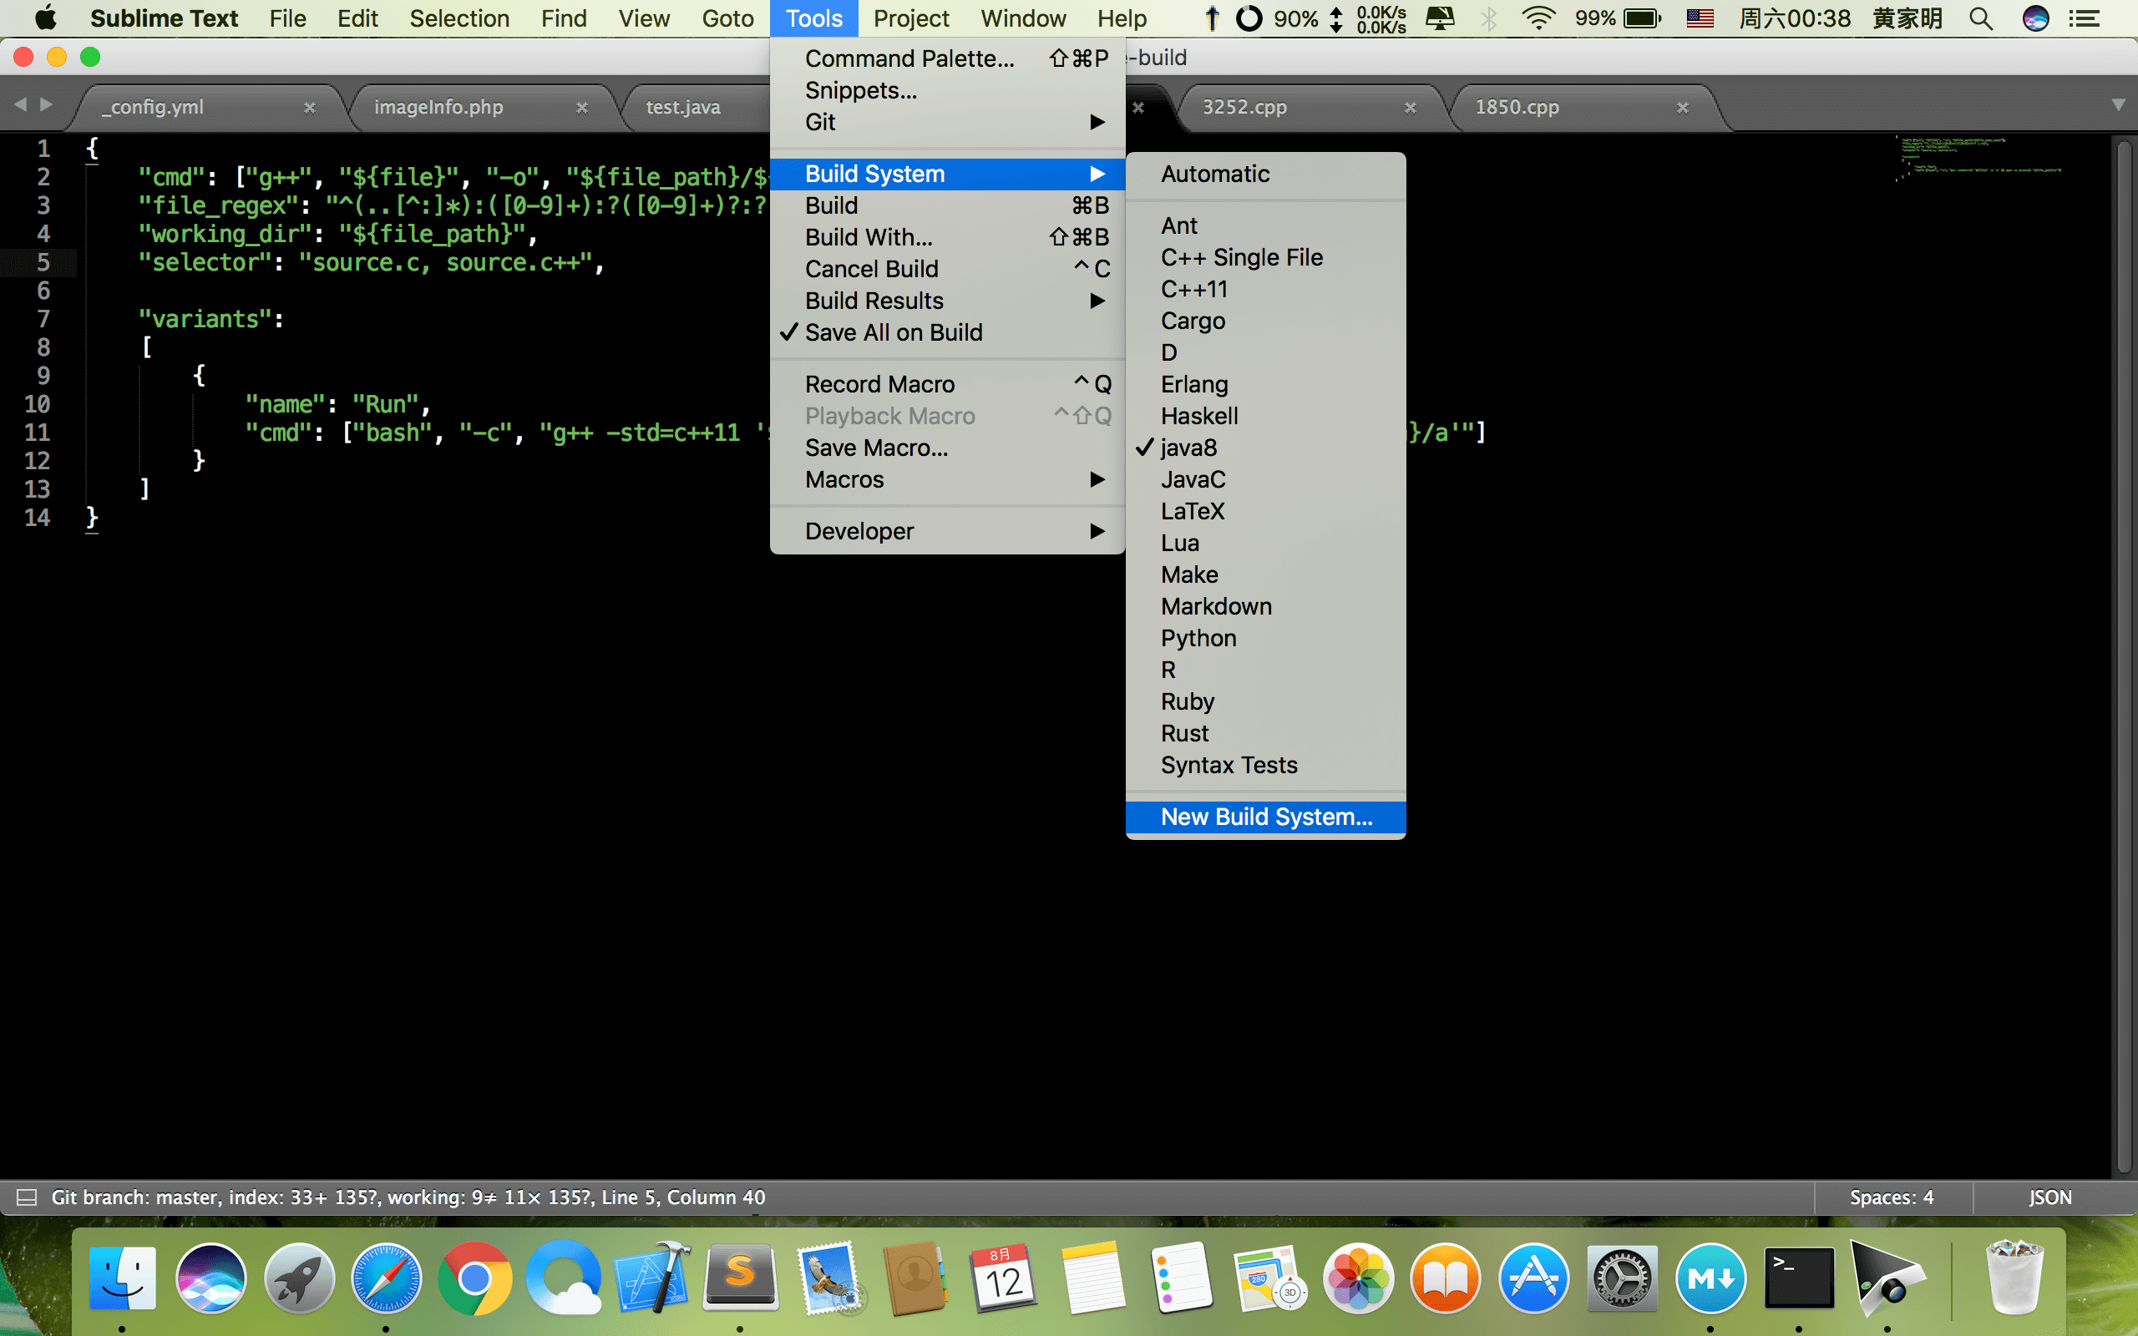The width and height of the screenshot is (2138, 1336).
Task: Open Xcode hammer icon in dock
Action: click(652, 1278)
